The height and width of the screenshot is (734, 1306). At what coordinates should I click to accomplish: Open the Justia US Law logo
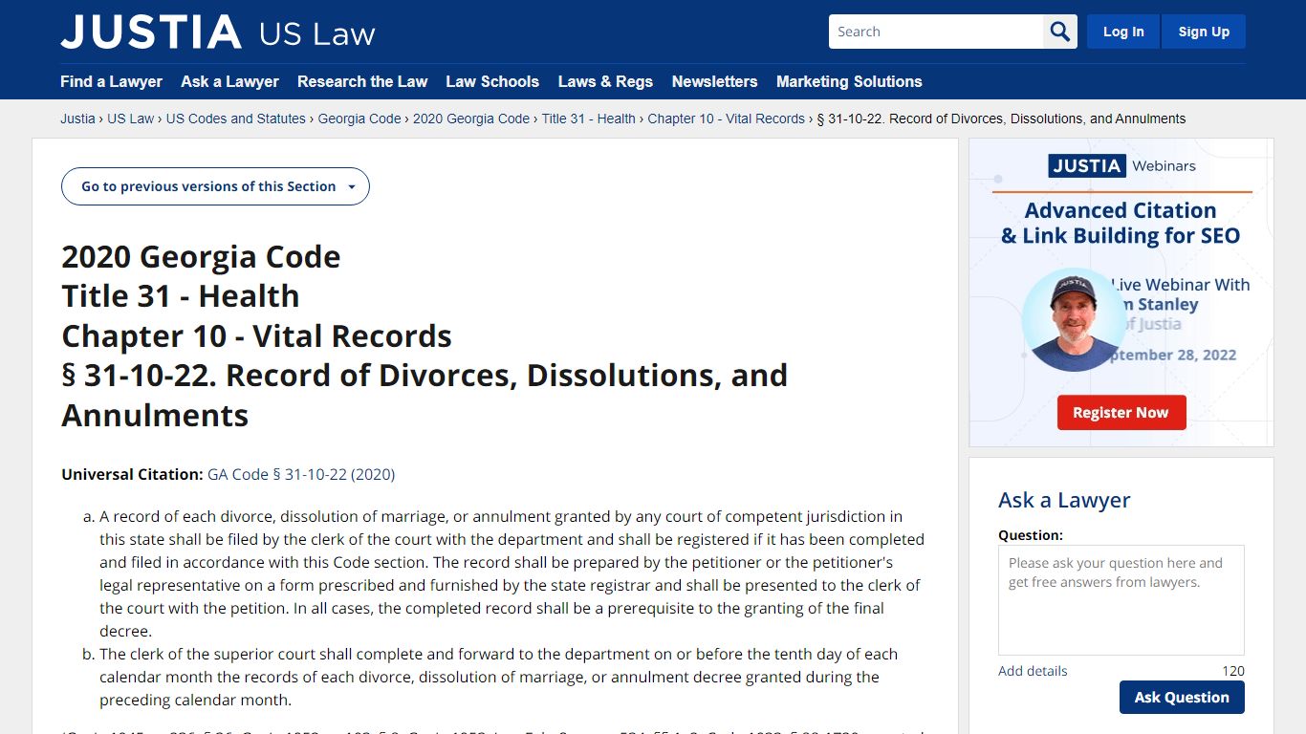point(218,32)
